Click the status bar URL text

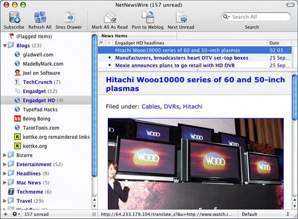click(166, 214)
